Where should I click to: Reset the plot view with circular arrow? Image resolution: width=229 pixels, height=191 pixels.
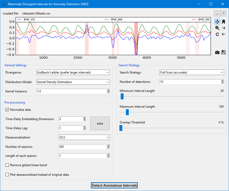(x=217, y=34)
